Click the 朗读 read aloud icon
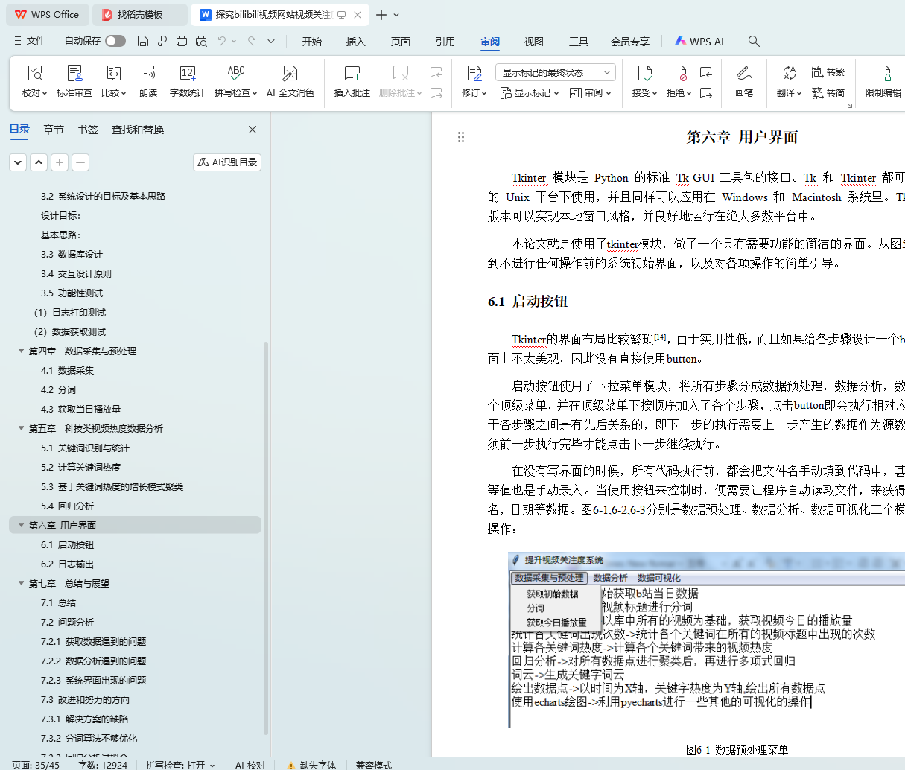Image resolution: width=905 pixels, height=770 pixels. click(x=148, y=74)
